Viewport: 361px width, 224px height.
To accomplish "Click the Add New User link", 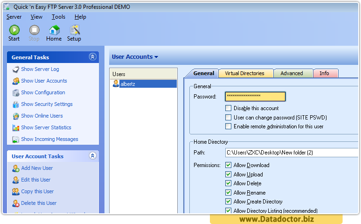I will tap(37, 168).
